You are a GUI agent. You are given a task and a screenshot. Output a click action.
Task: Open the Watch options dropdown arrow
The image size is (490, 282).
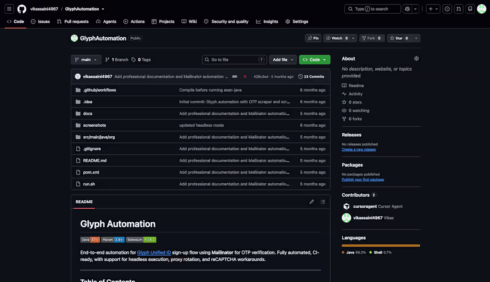coord(353,38)
